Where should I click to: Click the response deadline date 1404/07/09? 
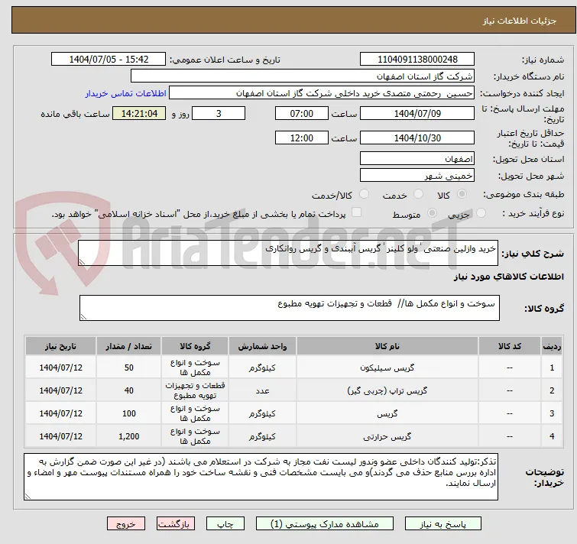click(417, 113)
